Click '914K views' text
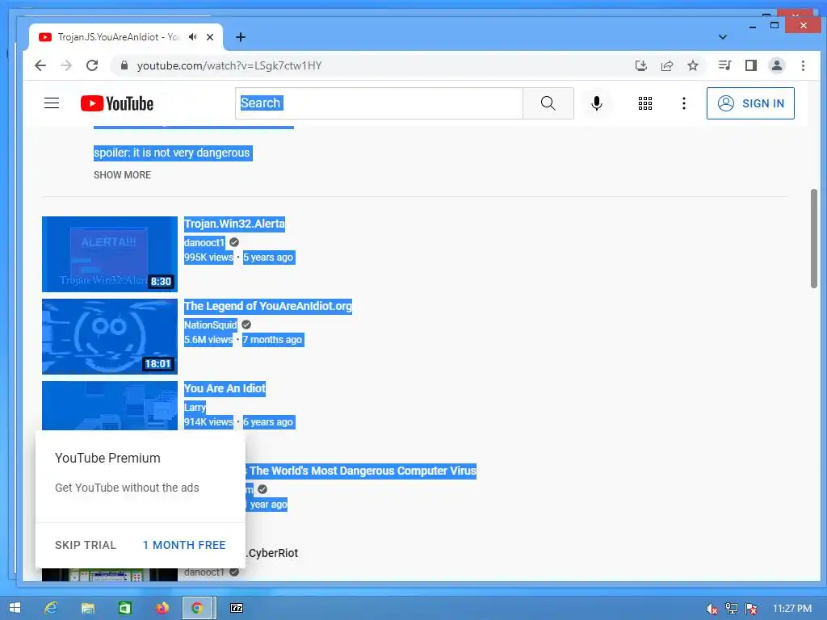827x620 pixels. [208, 421]
